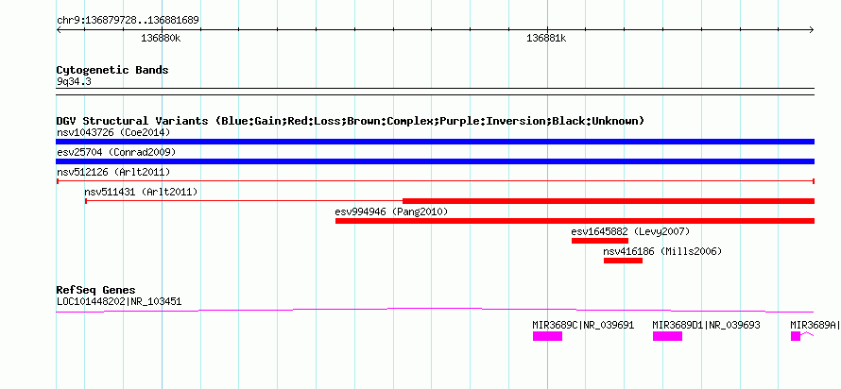Viewport: 841px width, 389px height.
Task: Click the magenta LOC101448202 transcript line
Action: tap(435, 310)
